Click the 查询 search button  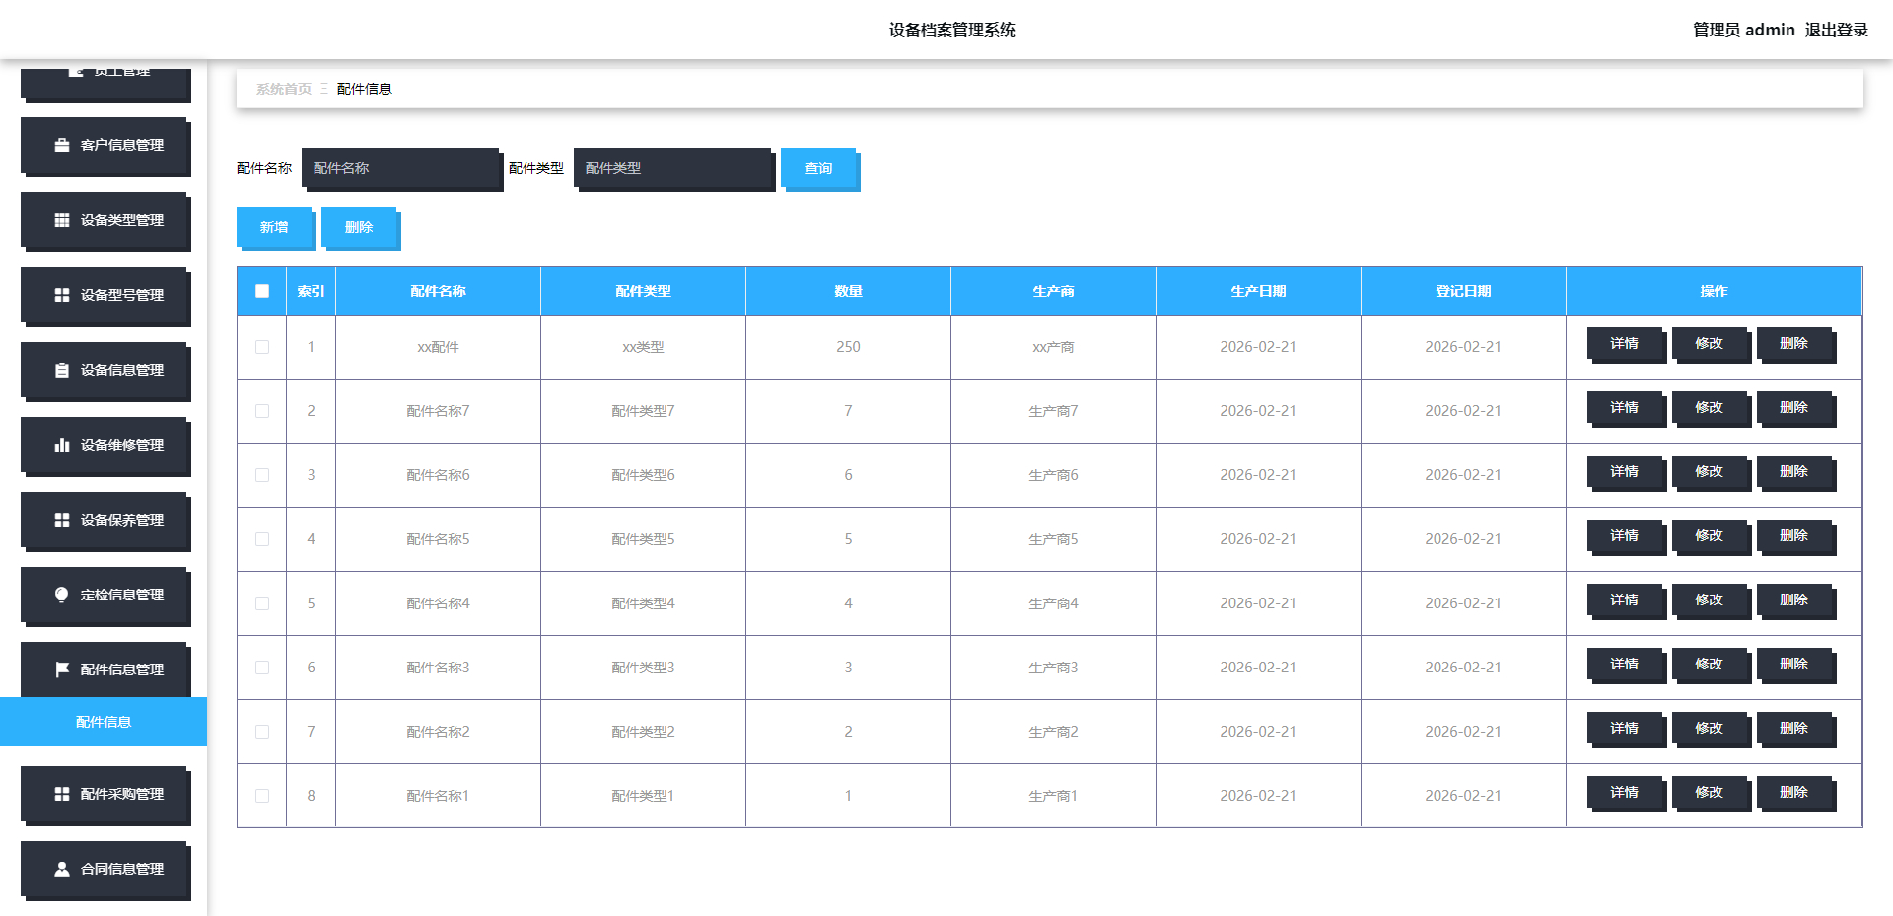(x=819, y=169)
